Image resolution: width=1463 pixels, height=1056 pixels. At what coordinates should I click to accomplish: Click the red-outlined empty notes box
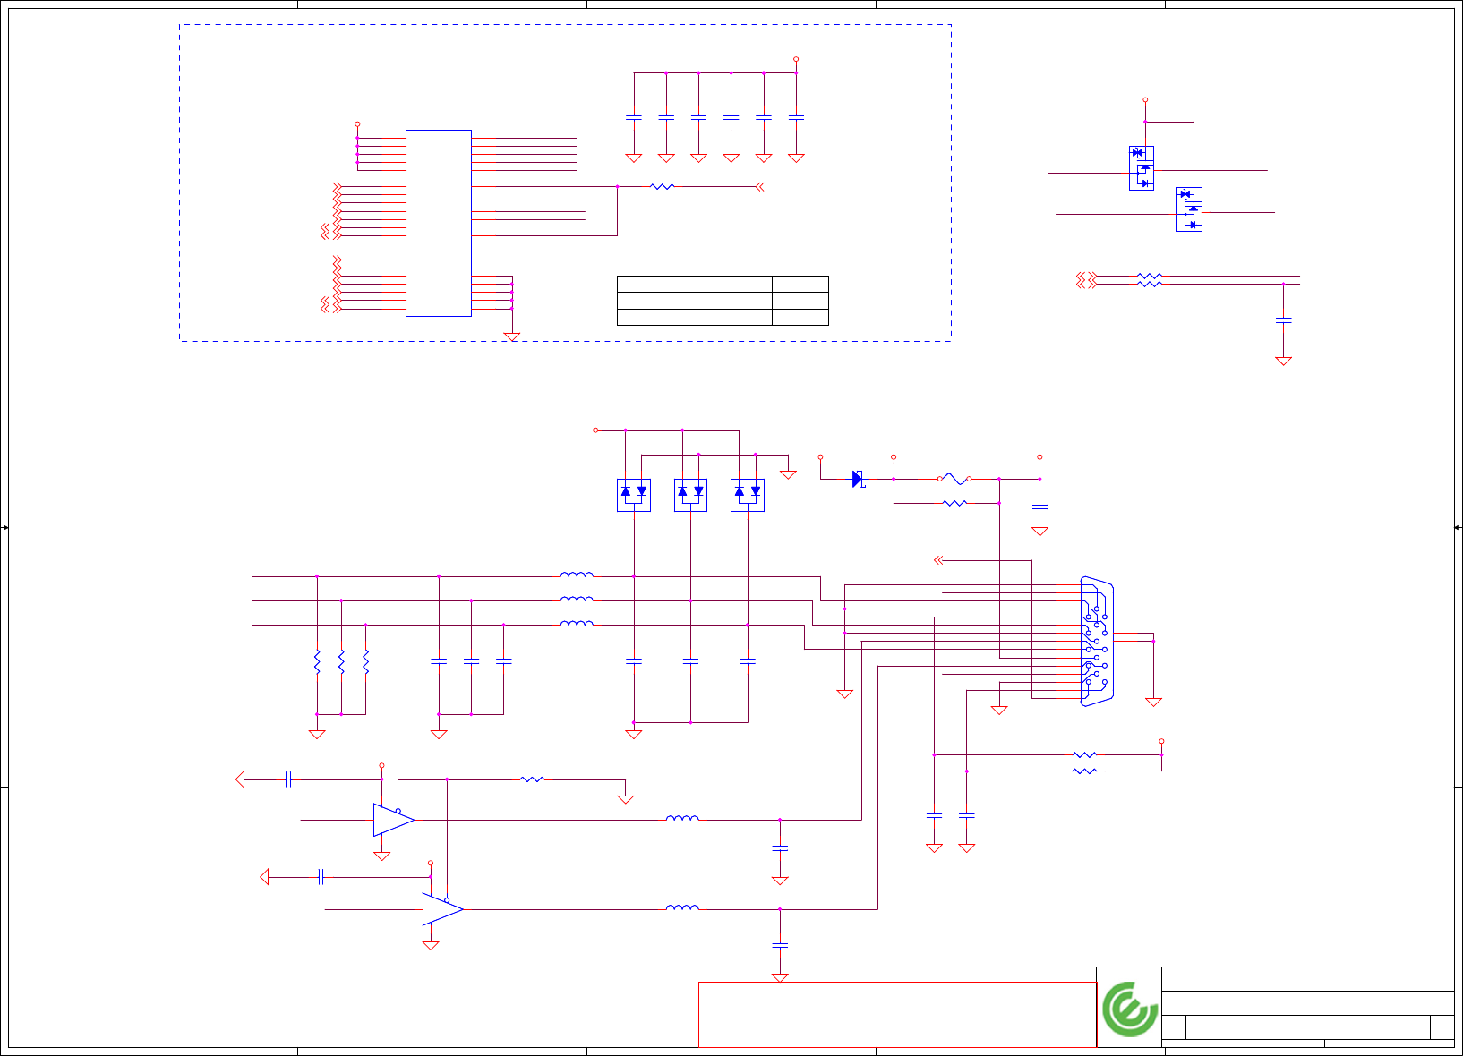click(897, 1015)
